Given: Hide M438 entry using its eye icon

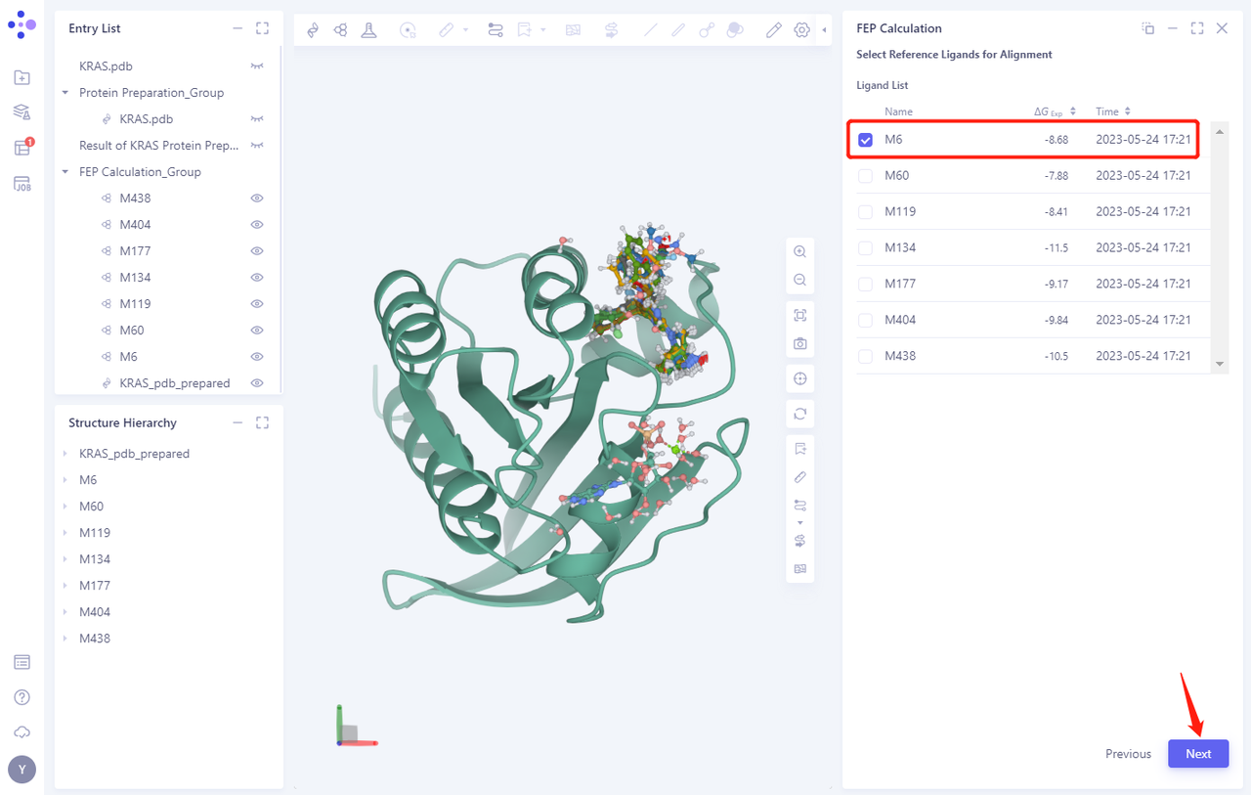Looking at the screenshot, I should point(257,199).
